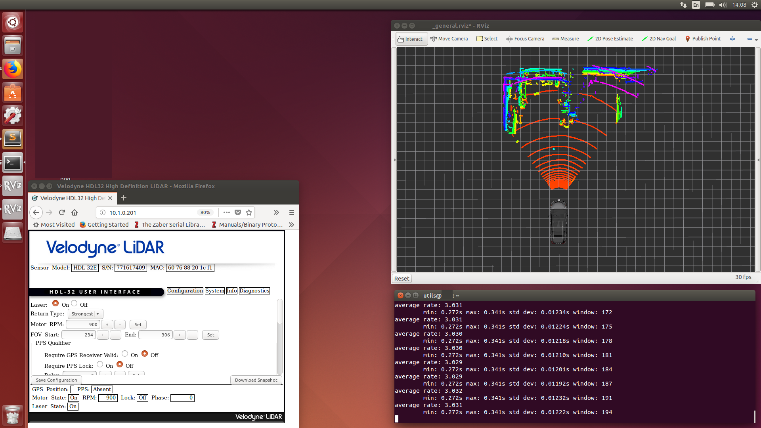Open Firefox hamburger menu
This screenshot has width=761, height=428.
292,212
